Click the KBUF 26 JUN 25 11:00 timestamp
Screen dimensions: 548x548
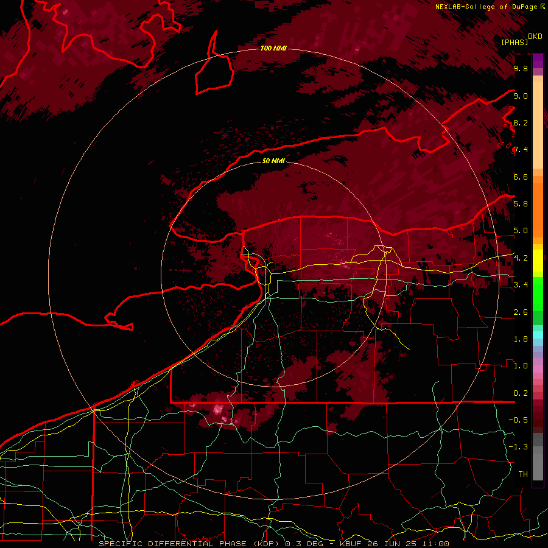coord(394,544)
